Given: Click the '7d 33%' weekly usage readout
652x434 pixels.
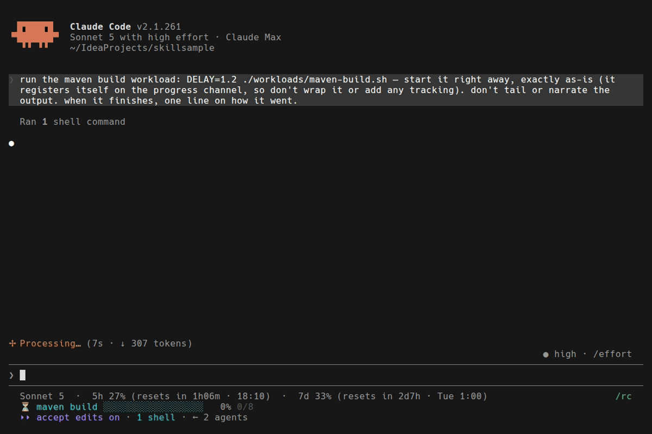Looking at the screenshot, I should (x=315, y=397).
